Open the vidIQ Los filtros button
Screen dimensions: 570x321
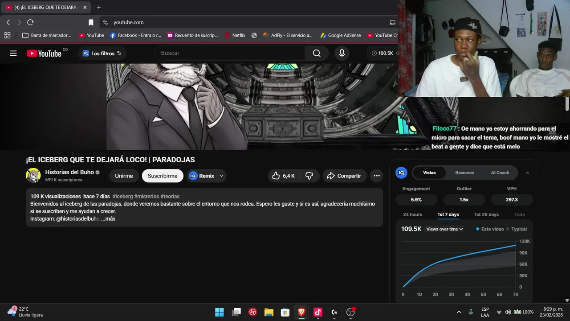coord(102,53)
